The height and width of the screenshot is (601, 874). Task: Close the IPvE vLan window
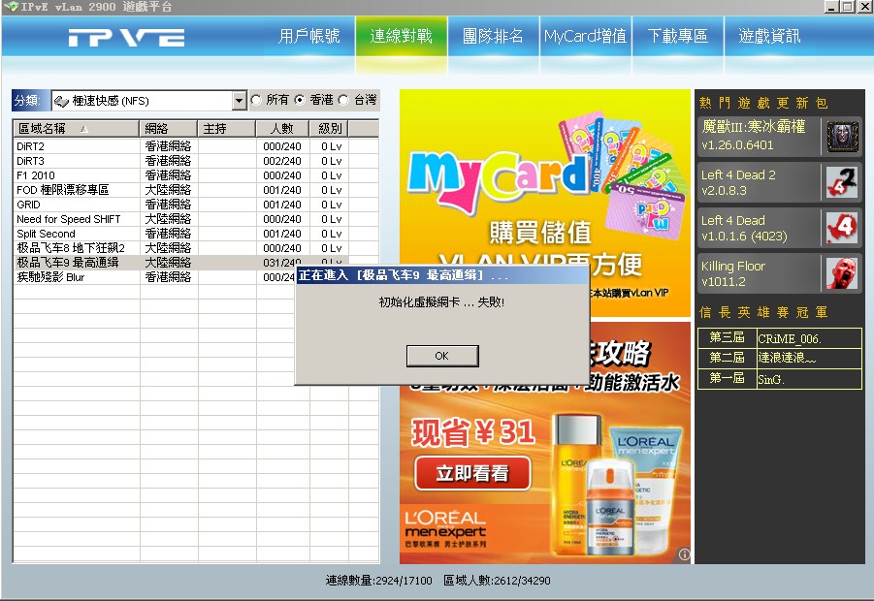click(x=864, y=7)
